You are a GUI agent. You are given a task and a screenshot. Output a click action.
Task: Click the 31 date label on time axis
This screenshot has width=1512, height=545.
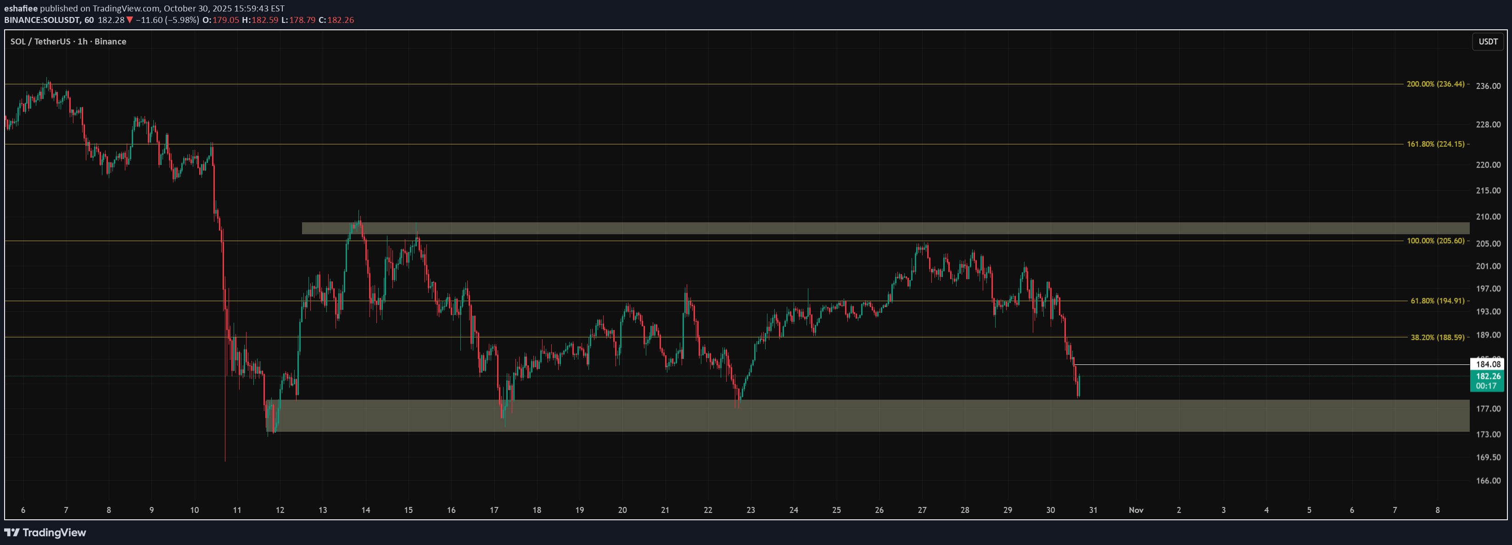[1093, 511]
